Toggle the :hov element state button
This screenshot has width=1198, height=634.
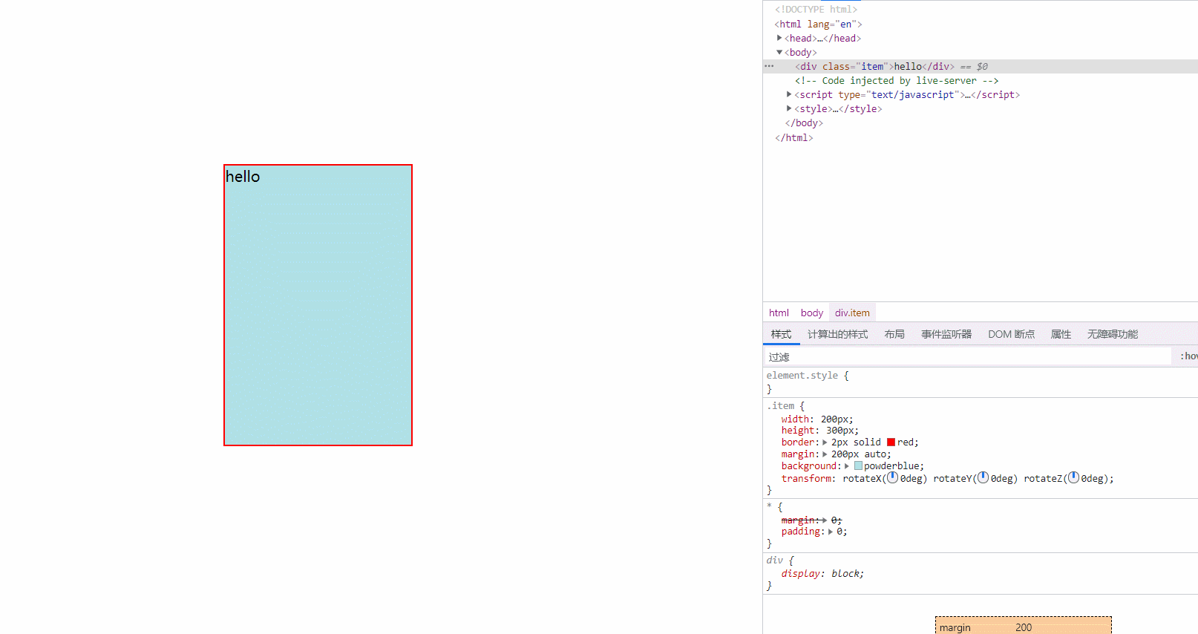[x=1188, y=356]
